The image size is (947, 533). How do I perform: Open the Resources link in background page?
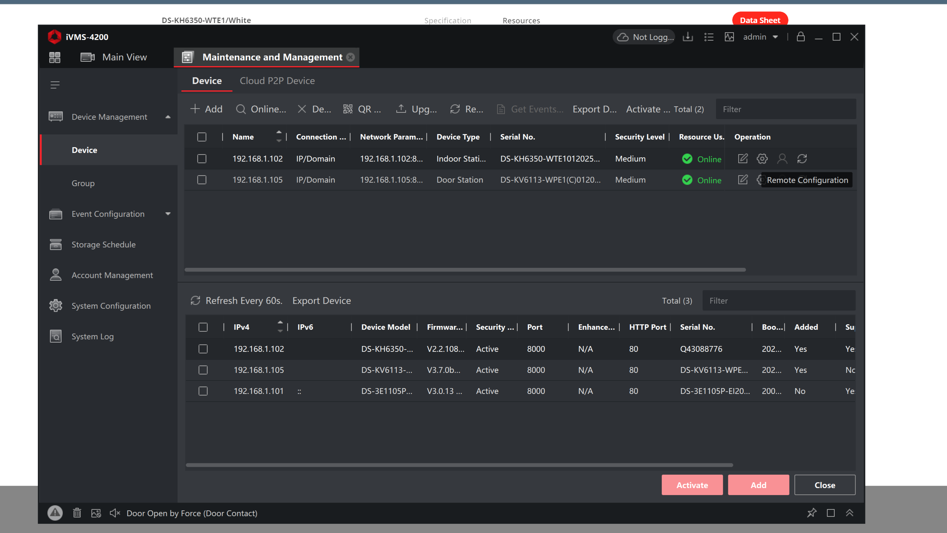(x=521, y=21)
